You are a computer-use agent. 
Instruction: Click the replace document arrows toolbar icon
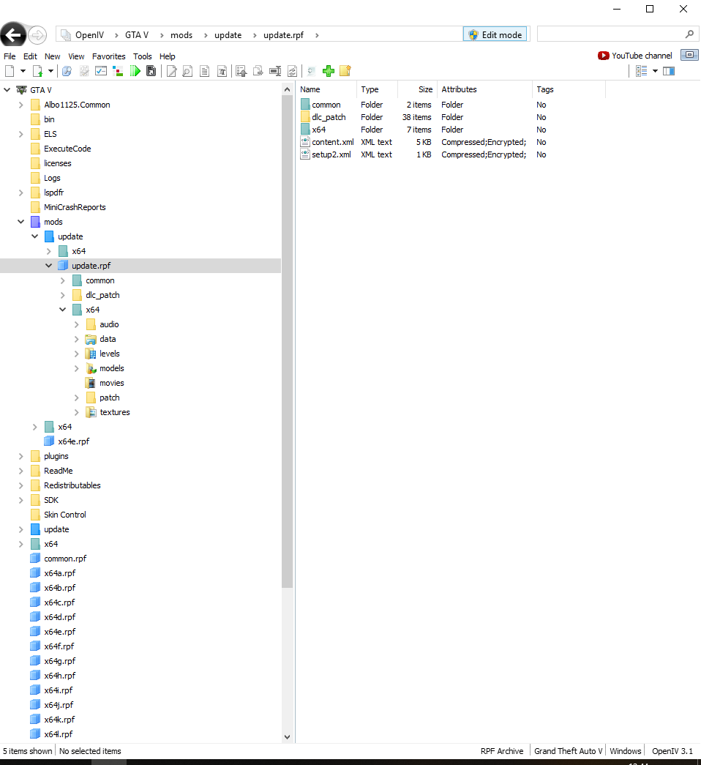click(x=292, y=71)
